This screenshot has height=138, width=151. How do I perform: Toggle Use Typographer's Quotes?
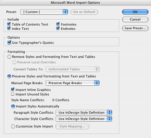(9, 42)
